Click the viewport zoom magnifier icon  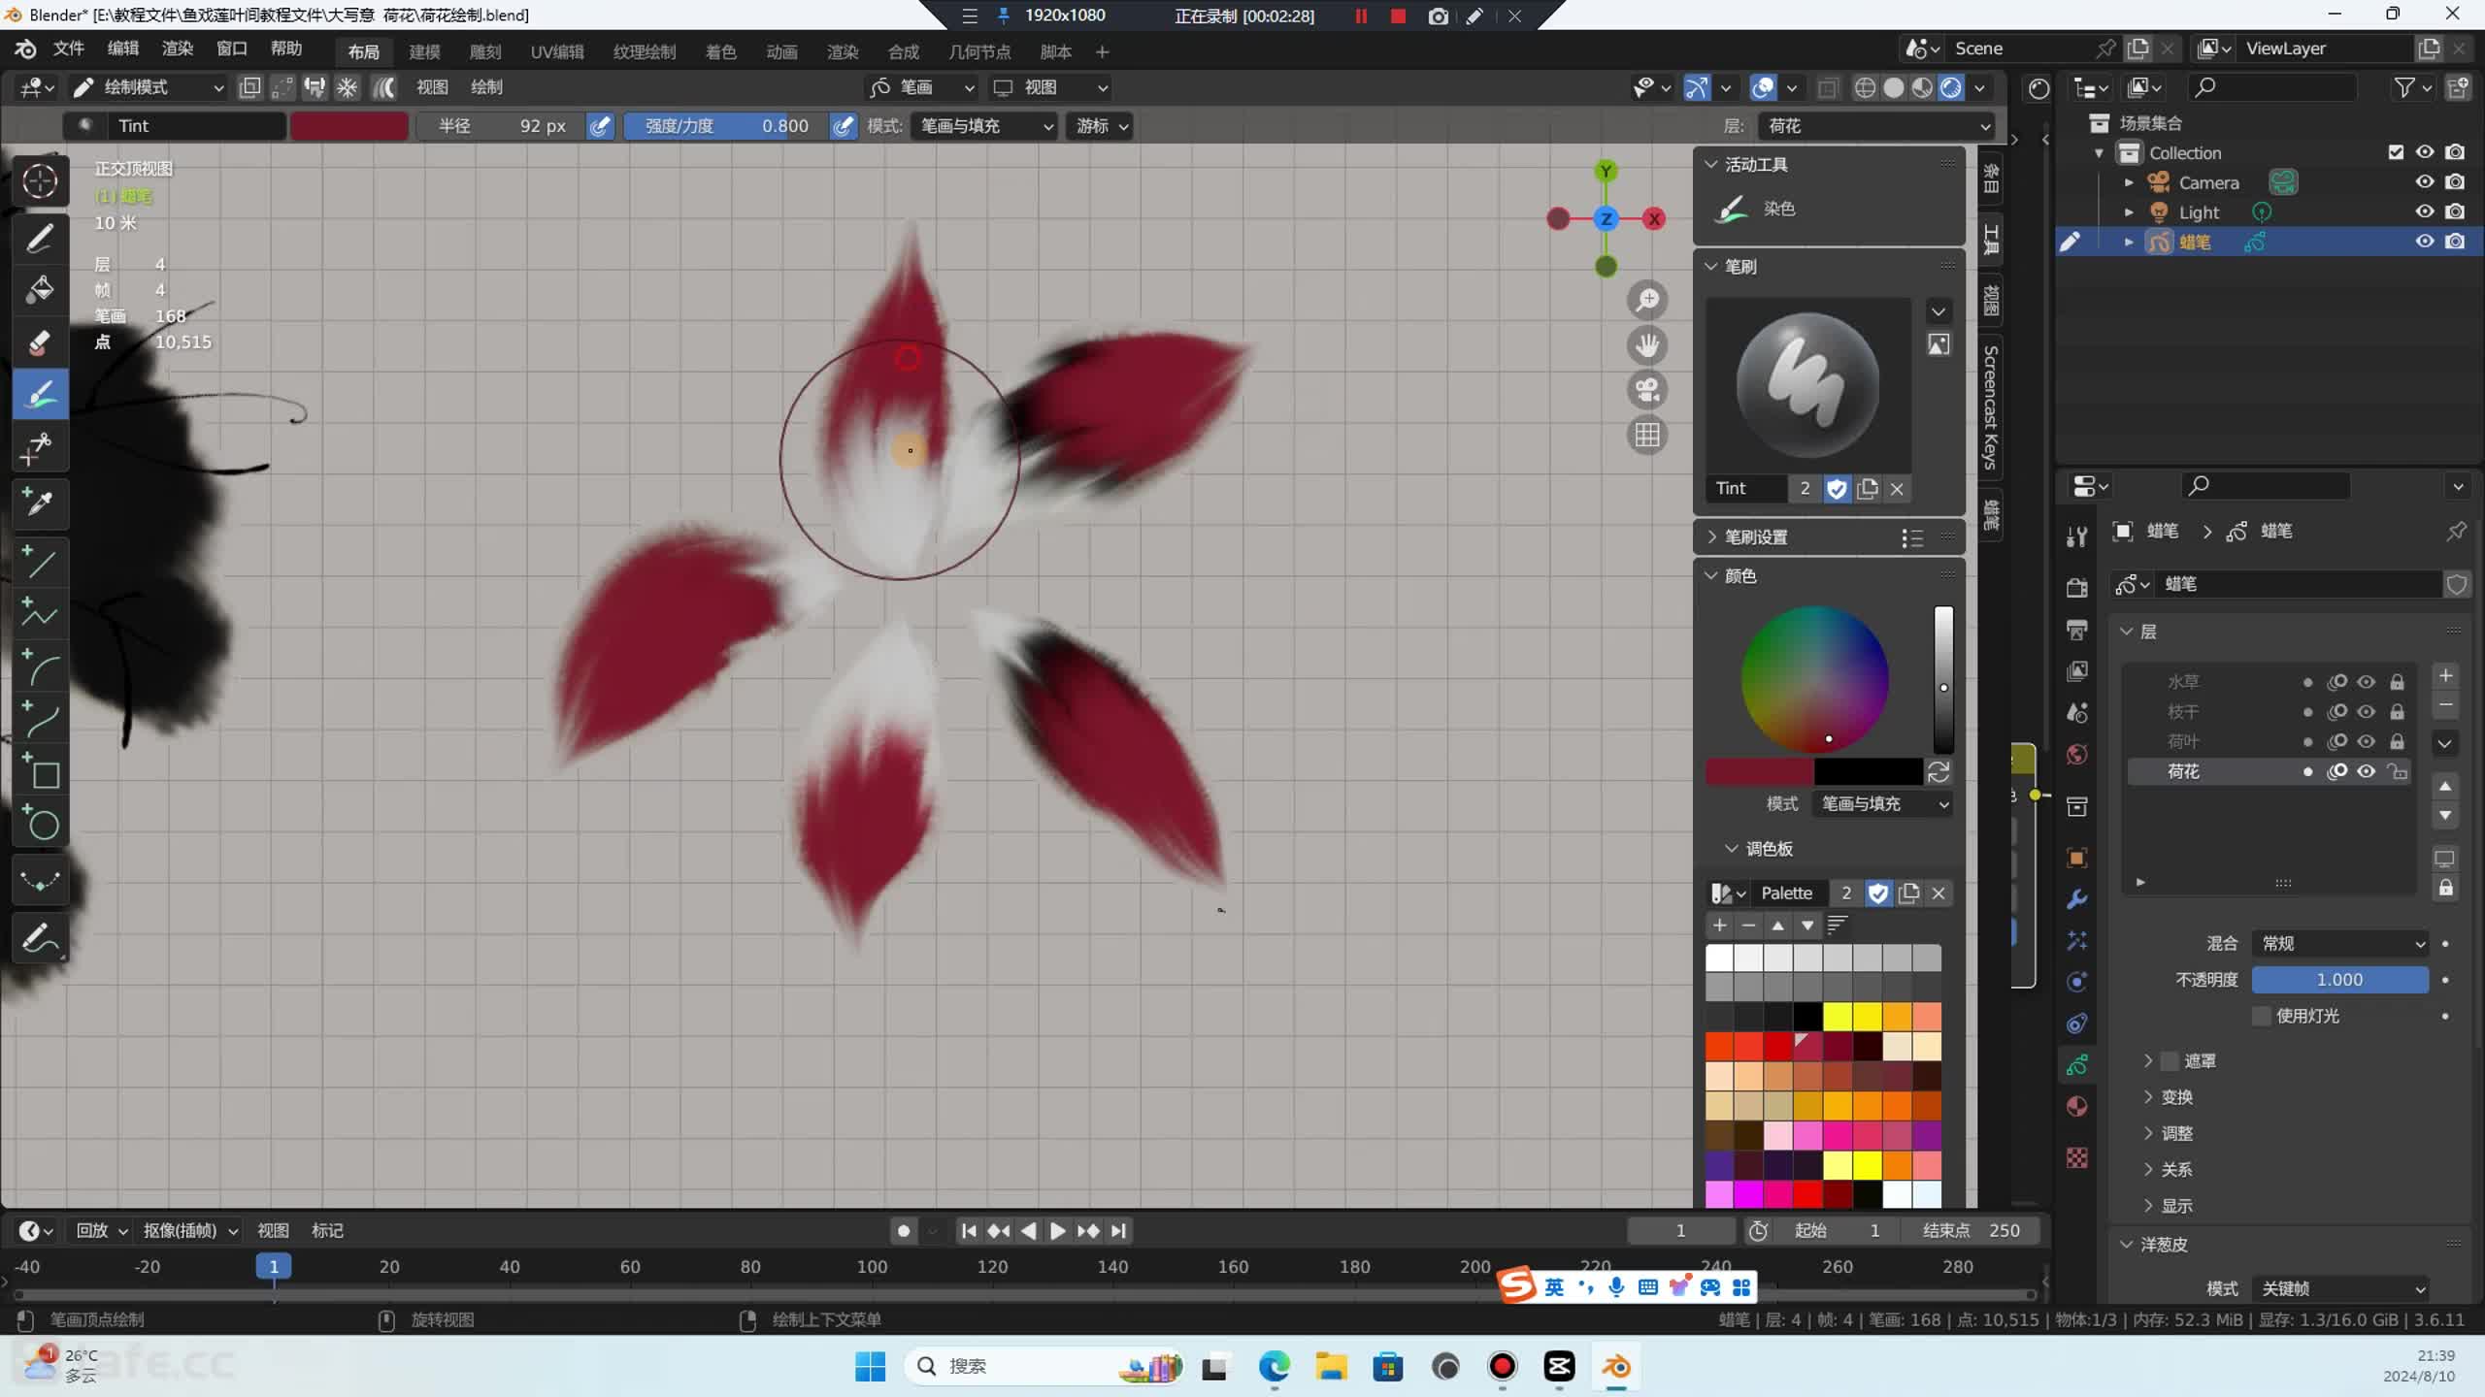(1647, 301)
